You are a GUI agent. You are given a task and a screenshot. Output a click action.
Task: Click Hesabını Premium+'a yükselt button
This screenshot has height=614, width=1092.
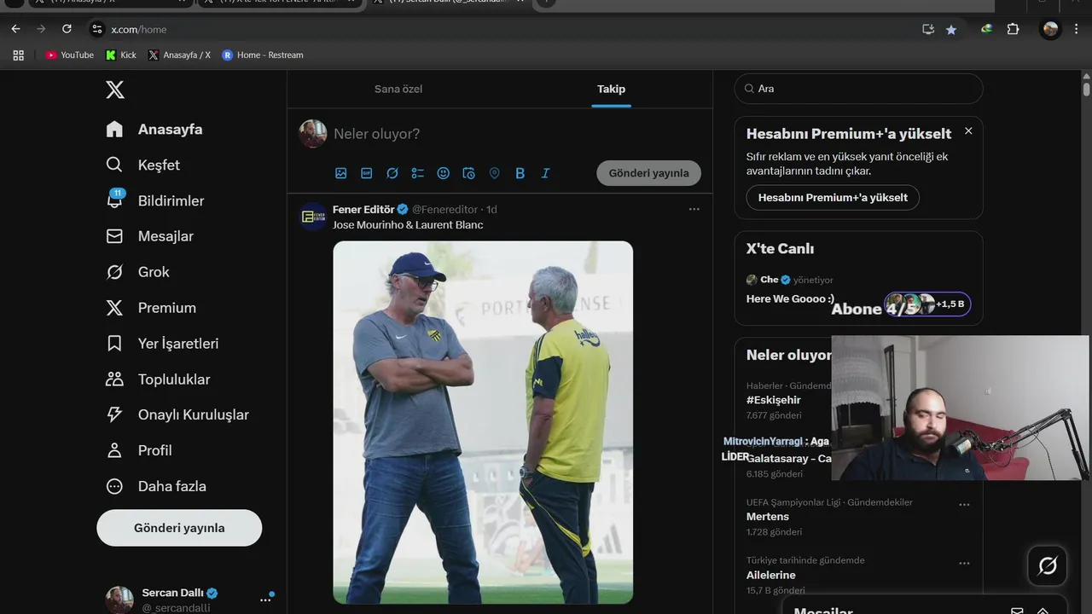tap(833, 198)
